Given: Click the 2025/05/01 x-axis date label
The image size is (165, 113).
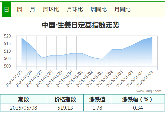Looking at the screenshot, I should (x=74, y=79).
